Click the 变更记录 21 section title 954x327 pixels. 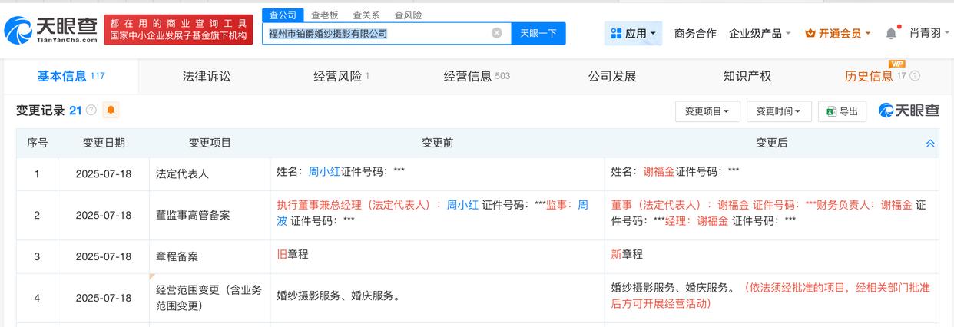49,111
